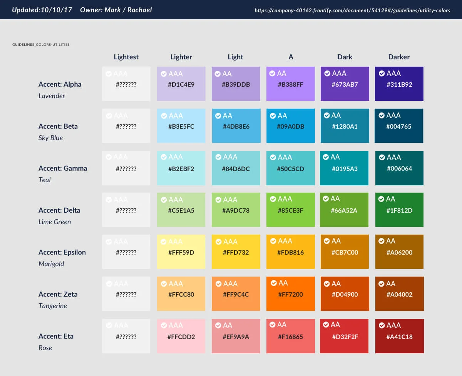This screenshot has width=462, height=376.
Task: Click the "Accent: Beta" row label
Action: (58, 126)
